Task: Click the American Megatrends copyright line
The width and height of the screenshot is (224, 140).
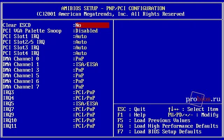Action: [111, 14]
